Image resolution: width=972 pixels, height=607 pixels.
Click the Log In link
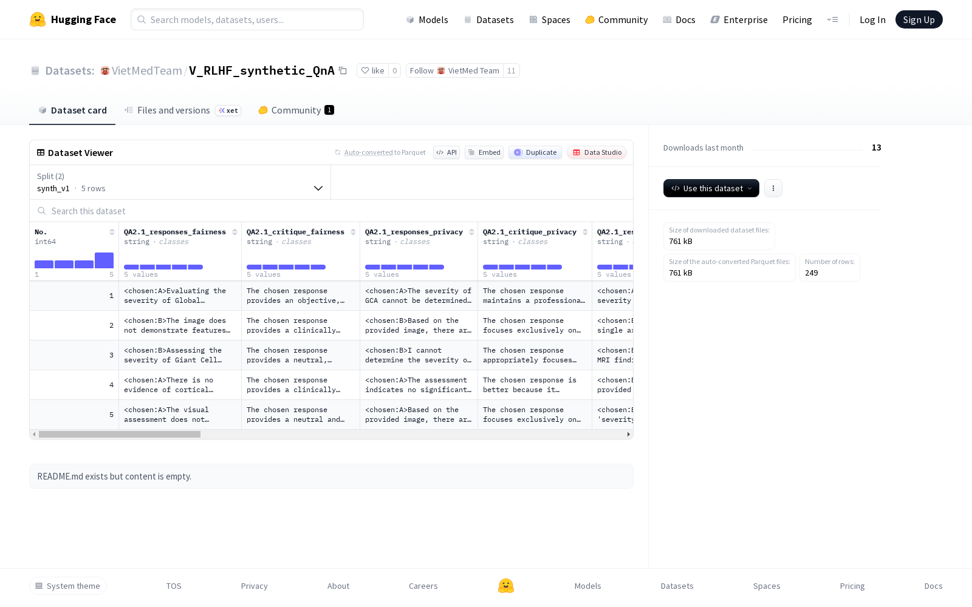coord(872,19)
